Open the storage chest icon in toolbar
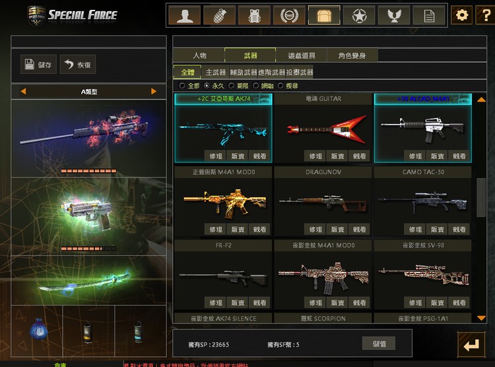The width and height of the screenshot is (495, 367). (324, 15)
